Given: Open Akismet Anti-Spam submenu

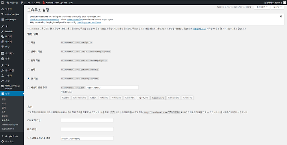Looking at the screenshot, I should tap(10, 125).
